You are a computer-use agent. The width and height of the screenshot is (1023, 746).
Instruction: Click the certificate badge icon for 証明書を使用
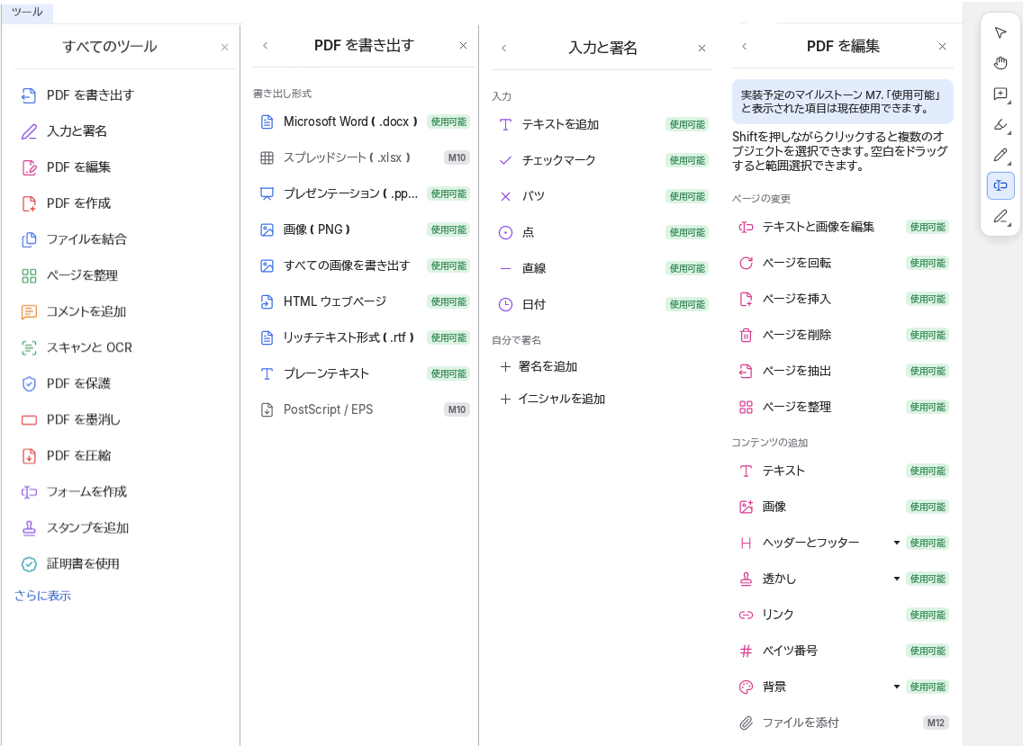click(x=30, y=564)
